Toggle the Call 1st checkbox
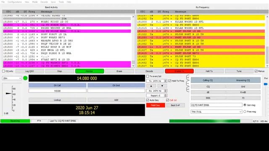 [167, 100]
